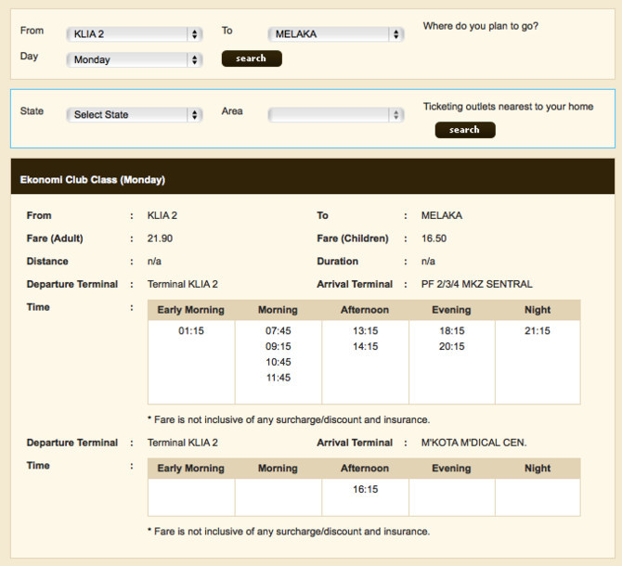Select the 01:15 early morning departure
Screen dimensions: 622x566
point(191,331)
